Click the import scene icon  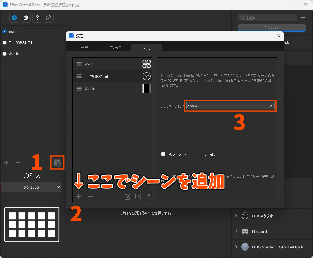[x=138, y=197]
